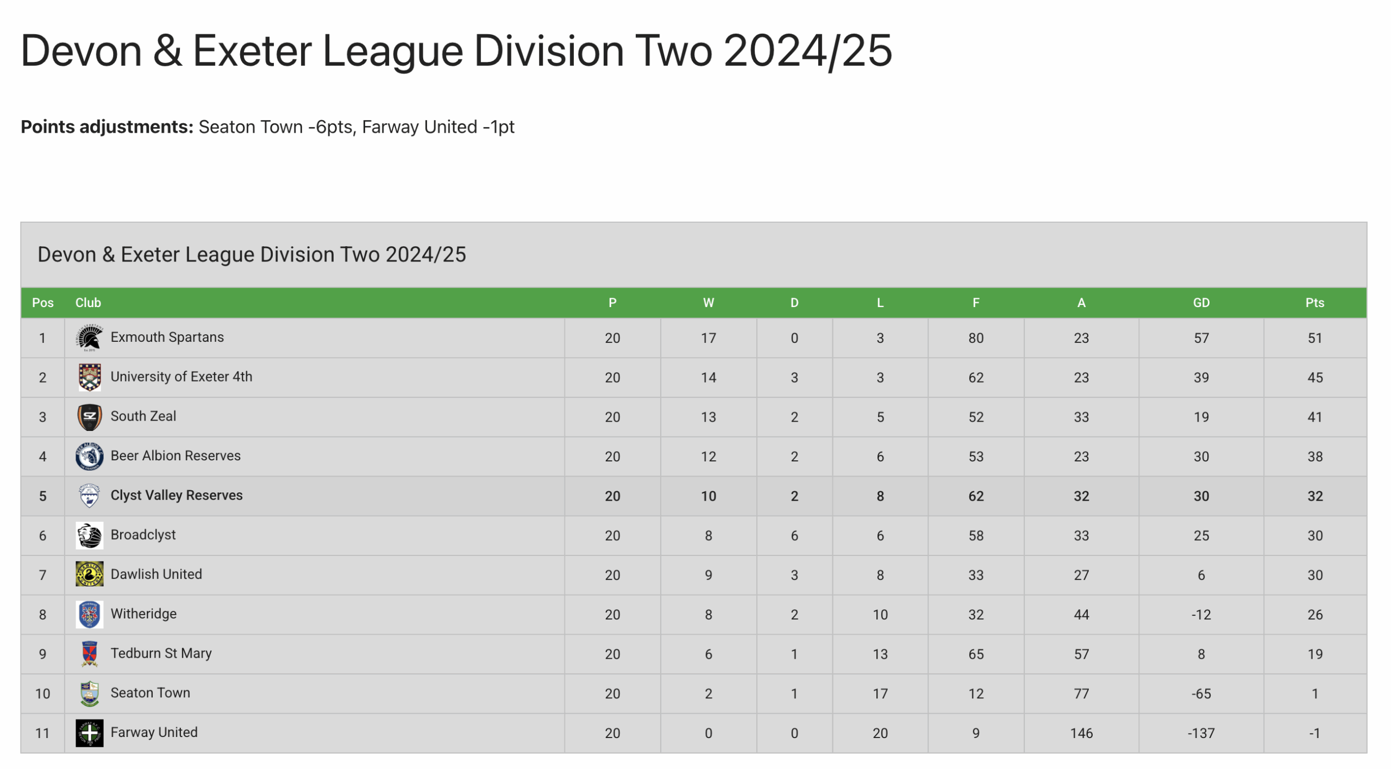Open the Exmouth Spartans team link
The width and height of the screenshot is (1391, 769).
point(167,337)
